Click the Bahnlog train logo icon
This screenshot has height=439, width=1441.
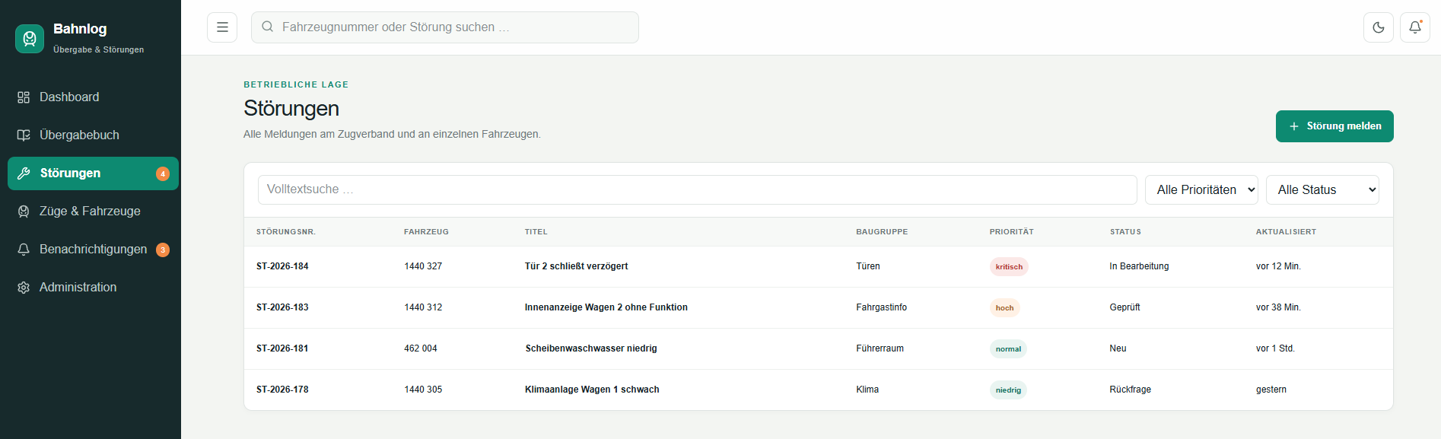coord(30,39)
